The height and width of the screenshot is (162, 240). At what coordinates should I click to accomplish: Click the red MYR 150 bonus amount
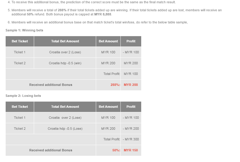click(x=131, y=150)
